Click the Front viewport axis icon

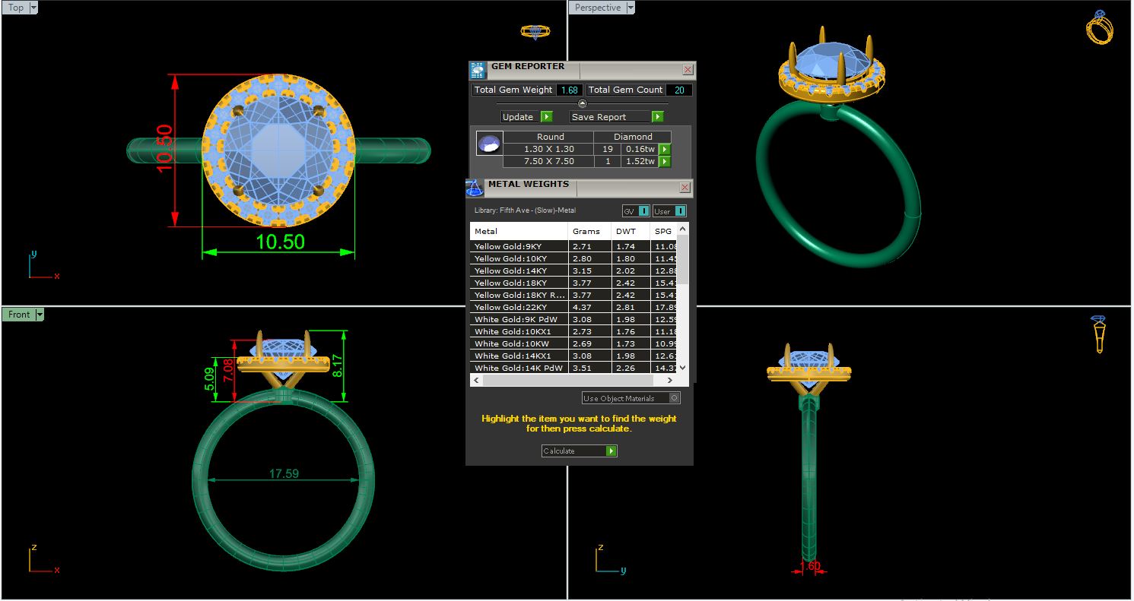click(x=42, y=558)
